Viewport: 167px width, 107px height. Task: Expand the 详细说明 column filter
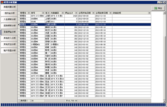point(149,13)
